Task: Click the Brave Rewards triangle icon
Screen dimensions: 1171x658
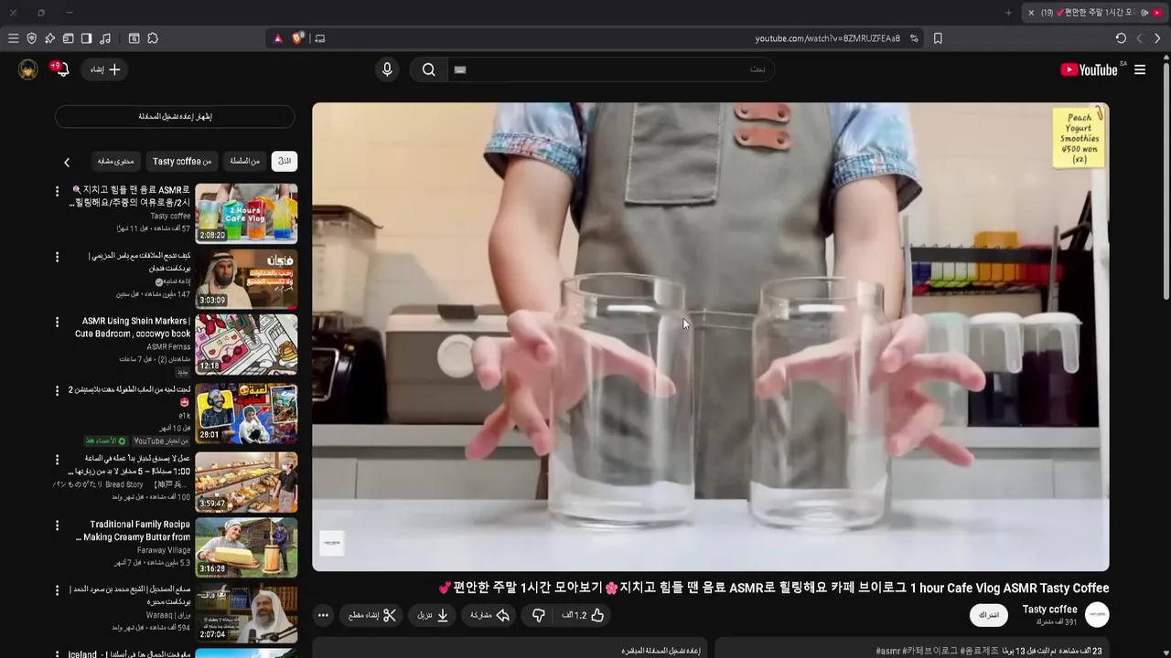Action: 278,38
